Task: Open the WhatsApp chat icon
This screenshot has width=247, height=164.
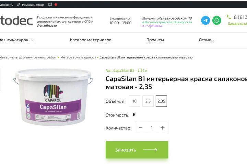Action: [216, 20]
